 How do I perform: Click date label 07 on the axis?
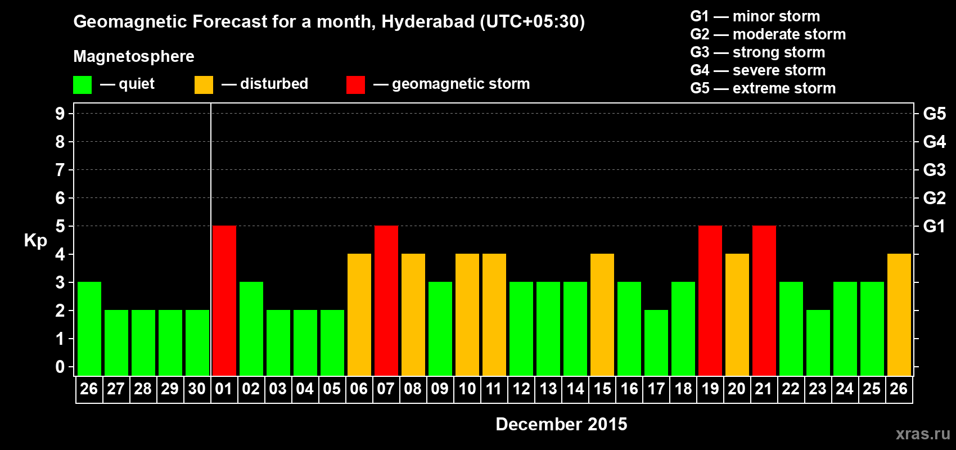tap(386, 389)
